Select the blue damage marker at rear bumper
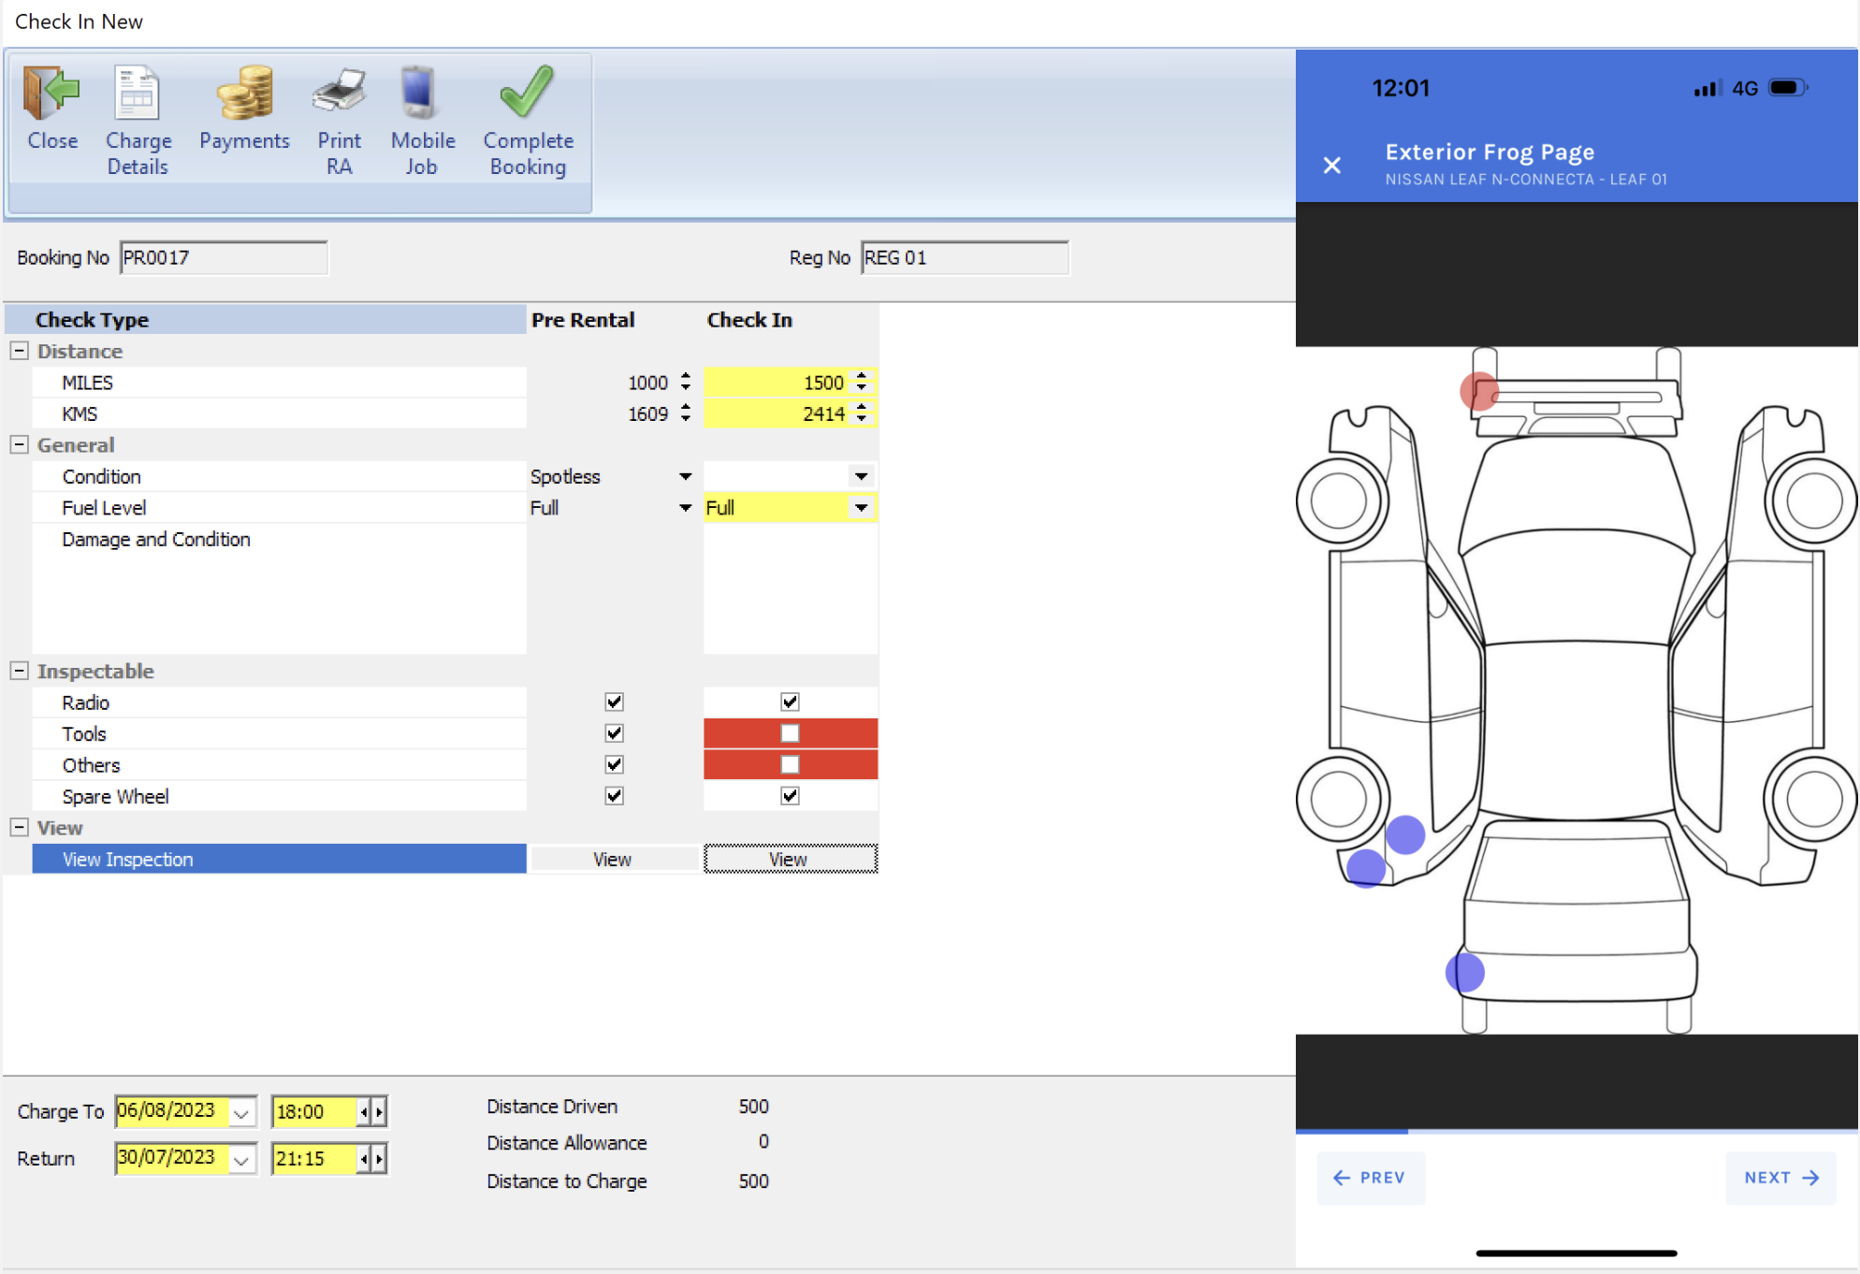1860x1274 pixels. click(1465, 973)
